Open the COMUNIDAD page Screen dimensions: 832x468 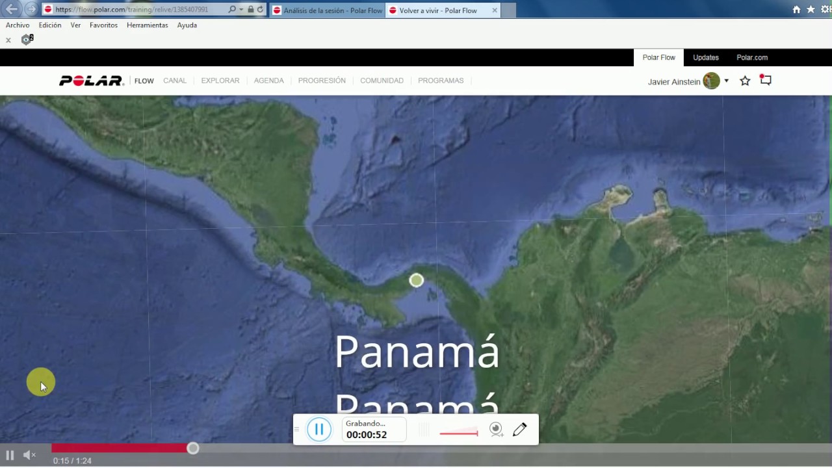point(382,81)
